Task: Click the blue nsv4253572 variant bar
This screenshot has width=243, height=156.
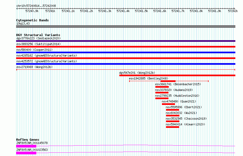Action: point(126,64)
